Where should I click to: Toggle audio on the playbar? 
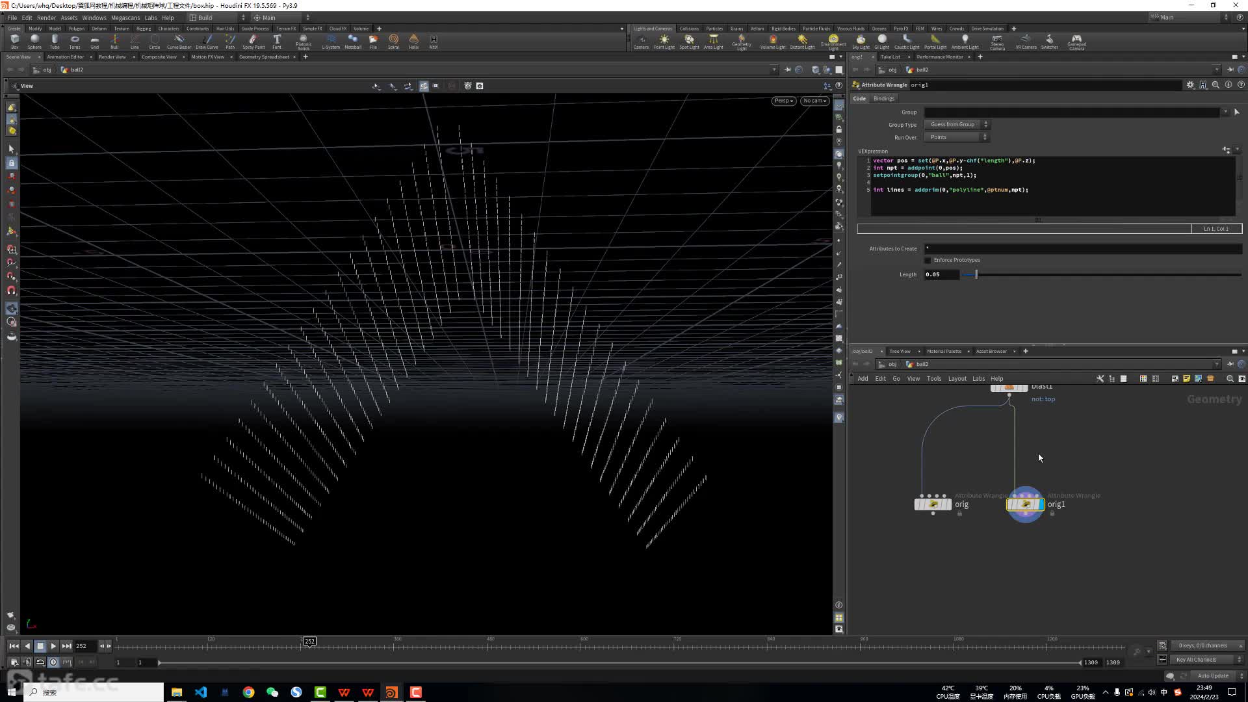27,662
